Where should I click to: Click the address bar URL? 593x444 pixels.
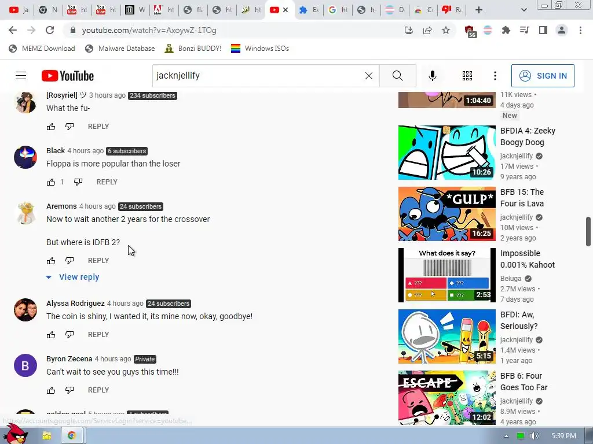click(x=149, y=30)
